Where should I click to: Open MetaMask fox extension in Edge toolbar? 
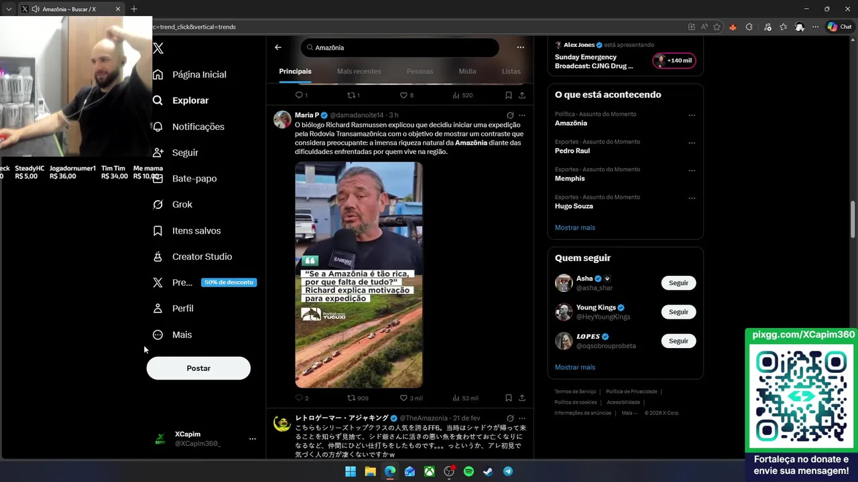733,27
